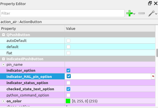Viewport: 158px width, 108px height.
Task: Enable the indicator_status_option checkbox
Action: 68,83
